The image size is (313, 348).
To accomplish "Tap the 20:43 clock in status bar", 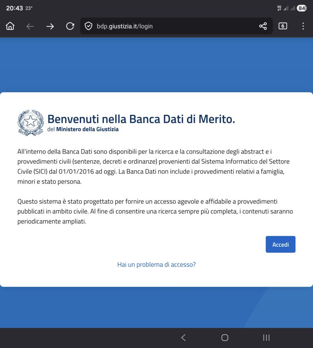I will tap(14, 8).
